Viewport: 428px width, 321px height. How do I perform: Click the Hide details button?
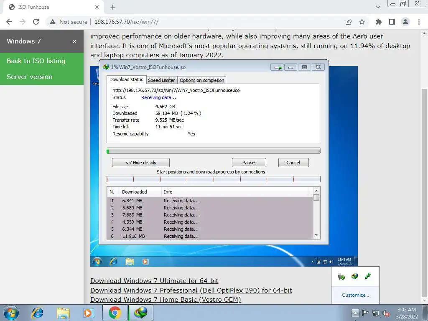(141, 163)
